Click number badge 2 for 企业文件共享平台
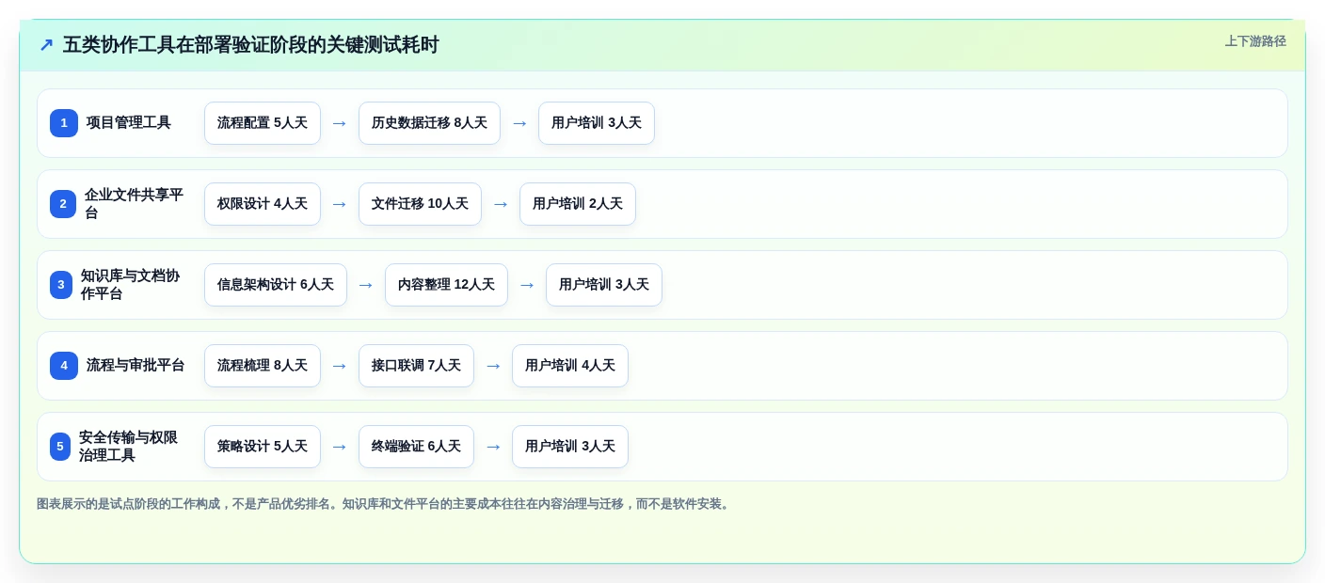This screenshot has width=1325, height=583. pos(63,204)
